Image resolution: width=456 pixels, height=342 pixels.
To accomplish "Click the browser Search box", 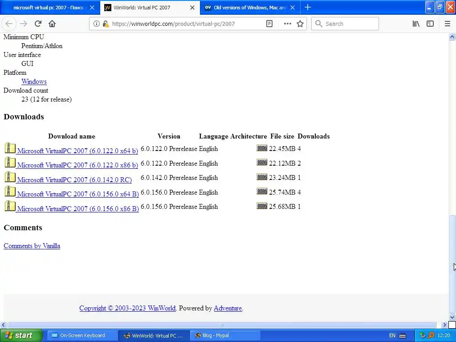I will (x=345, y=24).
